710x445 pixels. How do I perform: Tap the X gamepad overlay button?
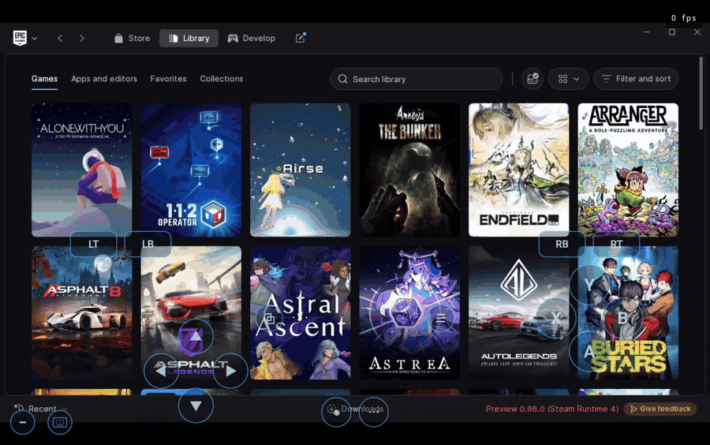pos(555,318)
